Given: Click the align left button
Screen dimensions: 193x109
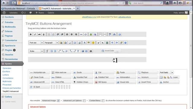Looking at the screenshot, I should 67,34.
